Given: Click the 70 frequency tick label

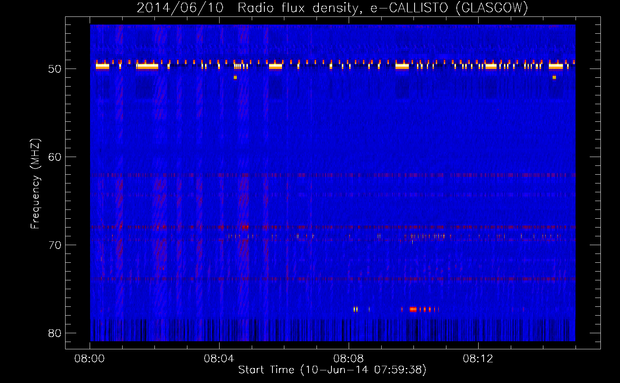Looking at the screenshot, I should 55,245.
